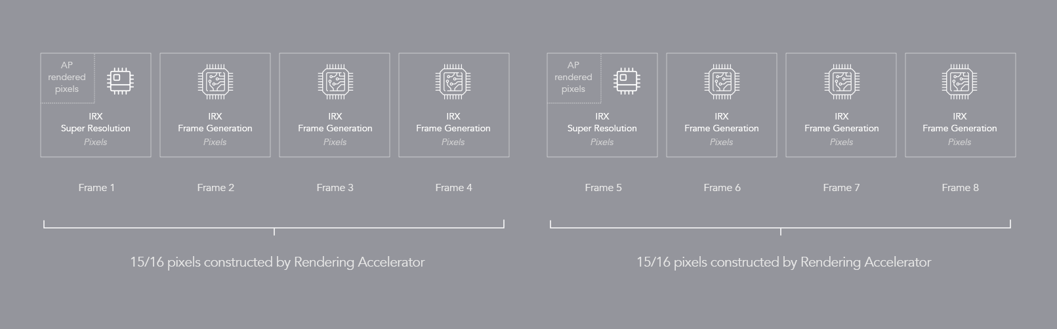1057x329 pixels.
Task: Click IRX Frame Generation text in Frame 3
Action: point(335,122)
